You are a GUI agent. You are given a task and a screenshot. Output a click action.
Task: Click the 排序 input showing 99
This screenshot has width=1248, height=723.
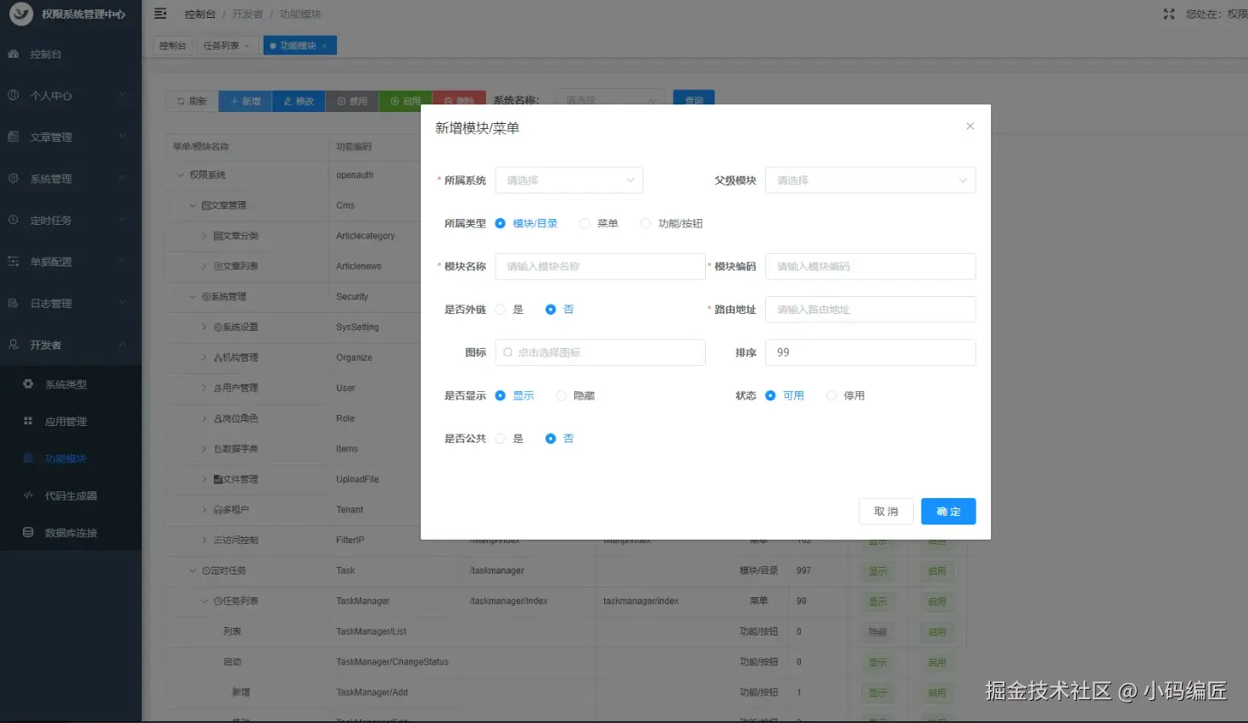(870, 352)
